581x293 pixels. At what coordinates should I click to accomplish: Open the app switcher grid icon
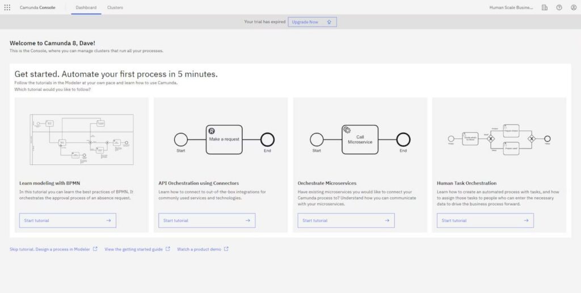(x=7, y=7)
